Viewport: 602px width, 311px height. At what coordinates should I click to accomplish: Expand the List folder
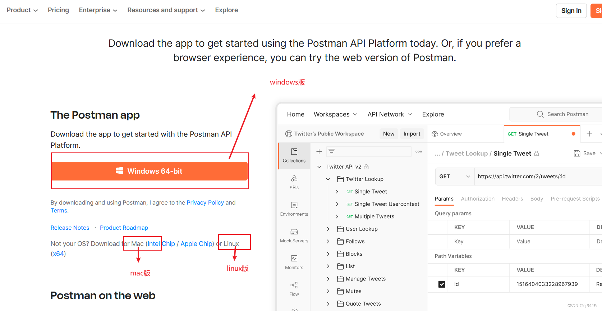(328, 266)
